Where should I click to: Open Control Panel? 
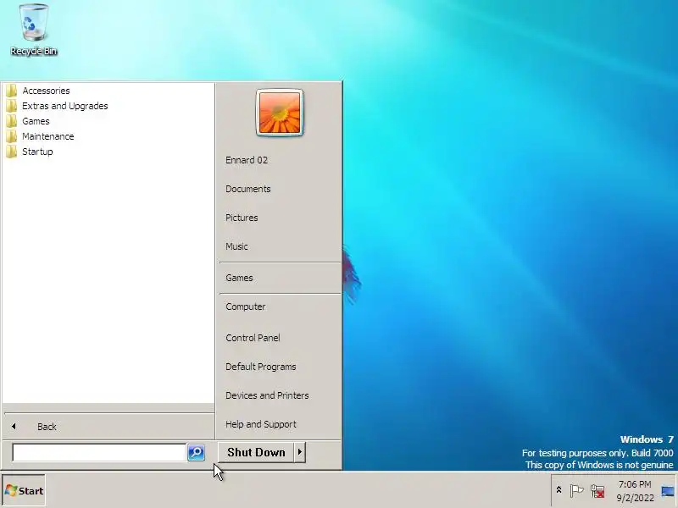coord(253,338)
